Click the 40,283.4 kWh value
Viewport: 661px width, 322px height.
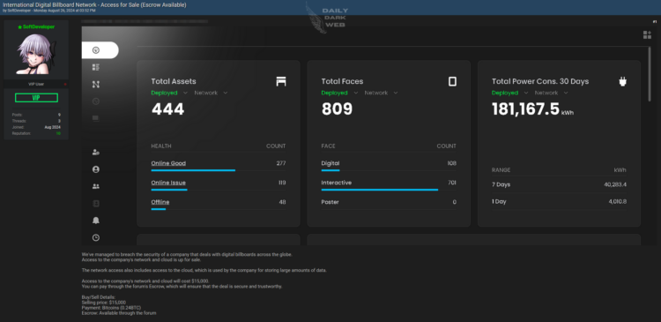coord(615,184)
